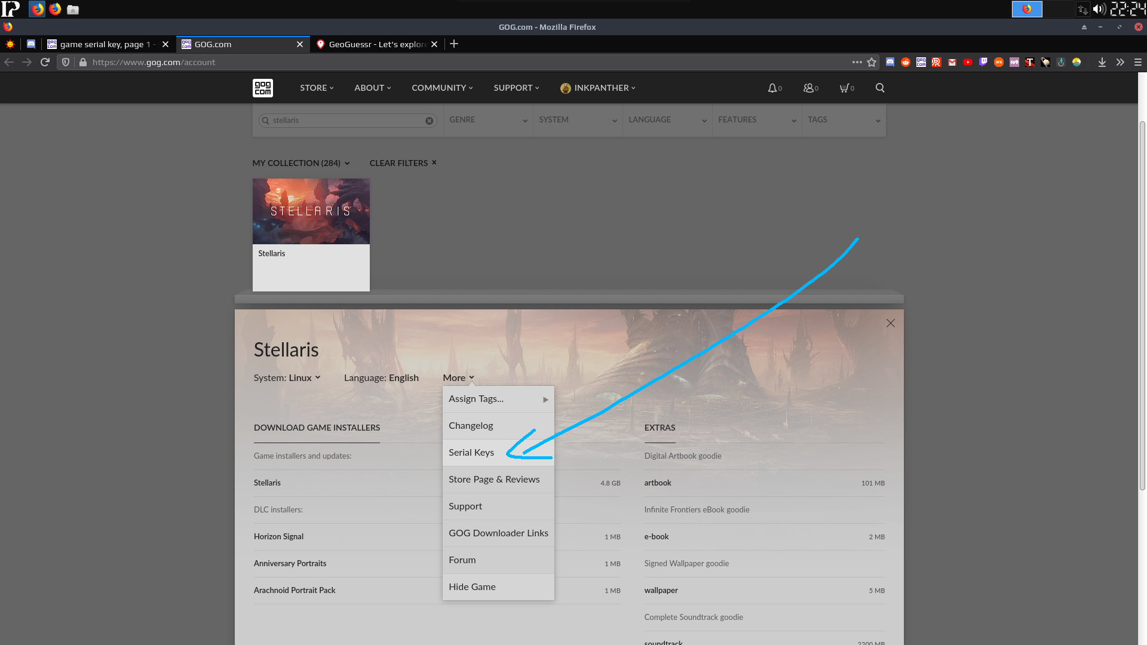Open the Gmail bookmark icon

point(952,62)
